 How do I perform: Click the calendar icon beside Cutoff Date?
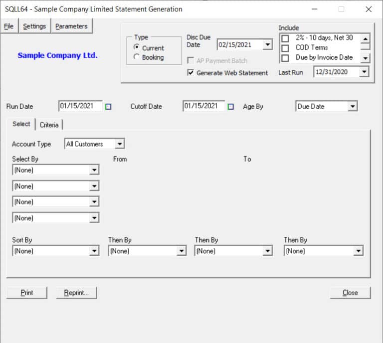pos(230,106)
